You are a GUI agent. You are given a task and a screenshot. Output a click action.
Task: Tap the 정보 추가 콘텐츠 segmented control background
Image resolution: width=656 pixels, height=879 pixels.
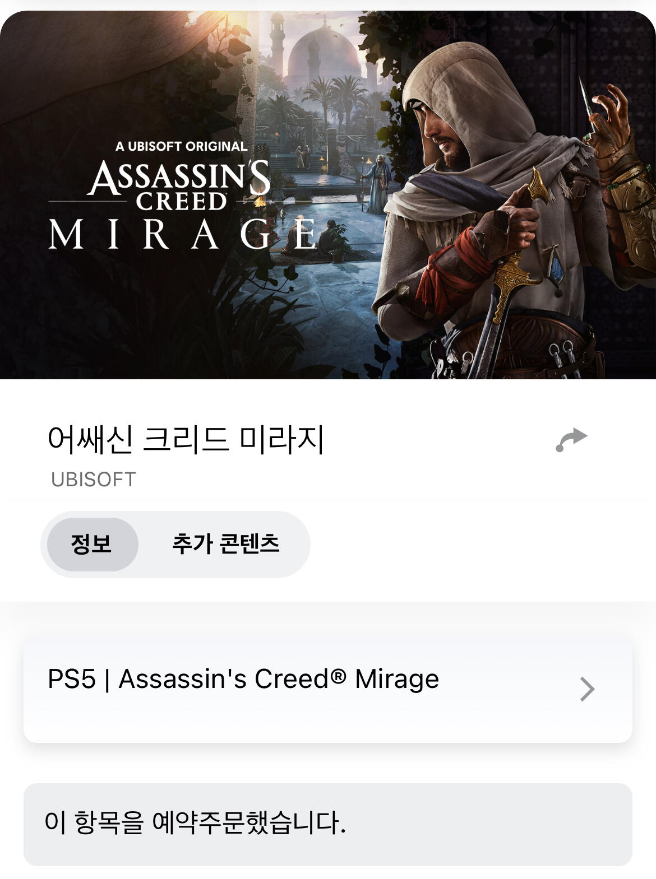pyautogui.click(x=175, y=544)
